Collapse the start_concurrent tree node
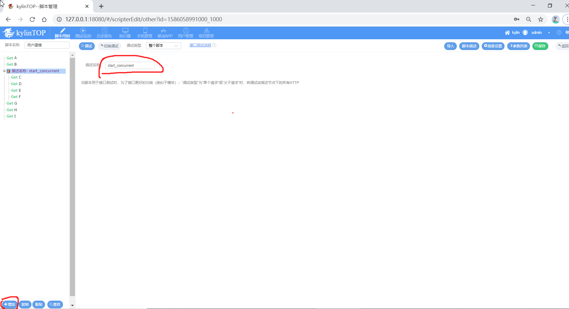The width and height of the screenshot is (569, 309). 4,71
